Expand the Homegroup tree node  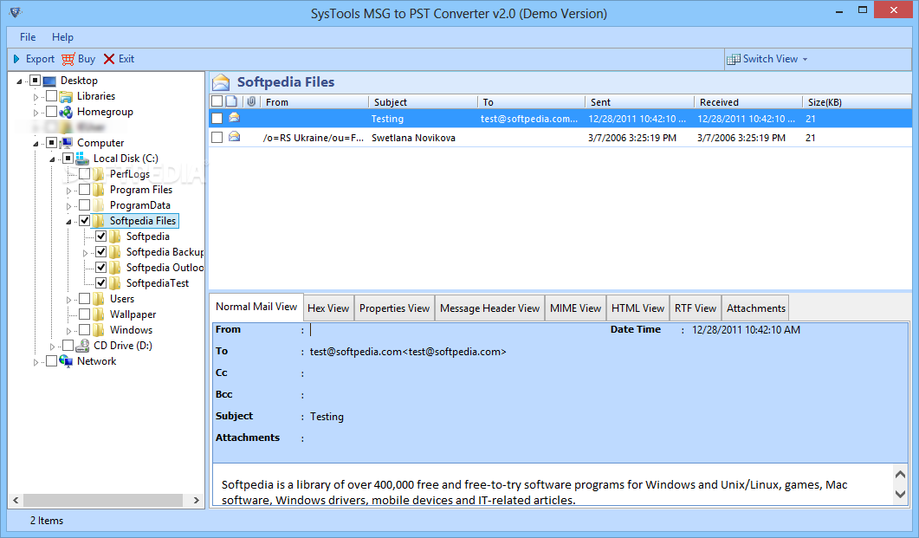click(x=36, y=113)
